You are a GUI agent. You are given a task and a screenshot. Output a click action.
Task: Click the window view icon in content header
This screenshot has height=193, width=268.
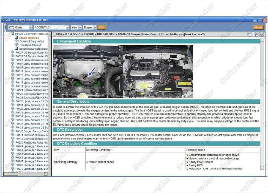(250, 34)
